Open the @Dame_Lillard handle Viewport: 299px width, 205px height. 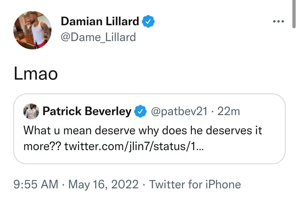tap(98, 37)
